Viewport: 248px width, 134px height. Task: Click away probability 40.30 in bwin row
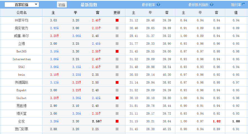pos(167,75)
